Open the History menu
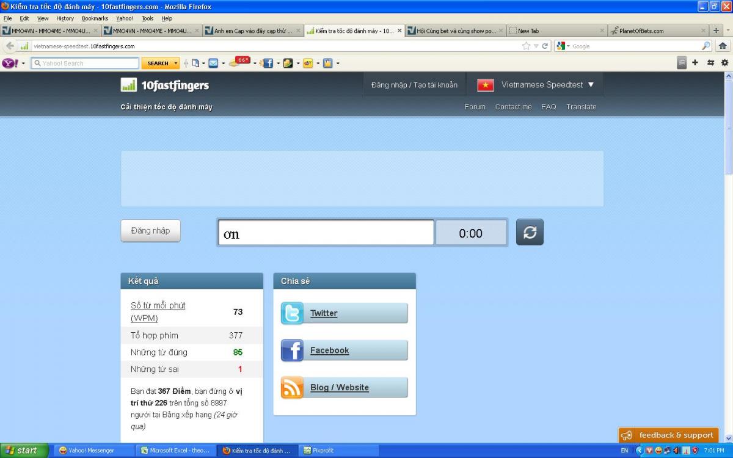 pyautogui.click(x=65, y=18)
